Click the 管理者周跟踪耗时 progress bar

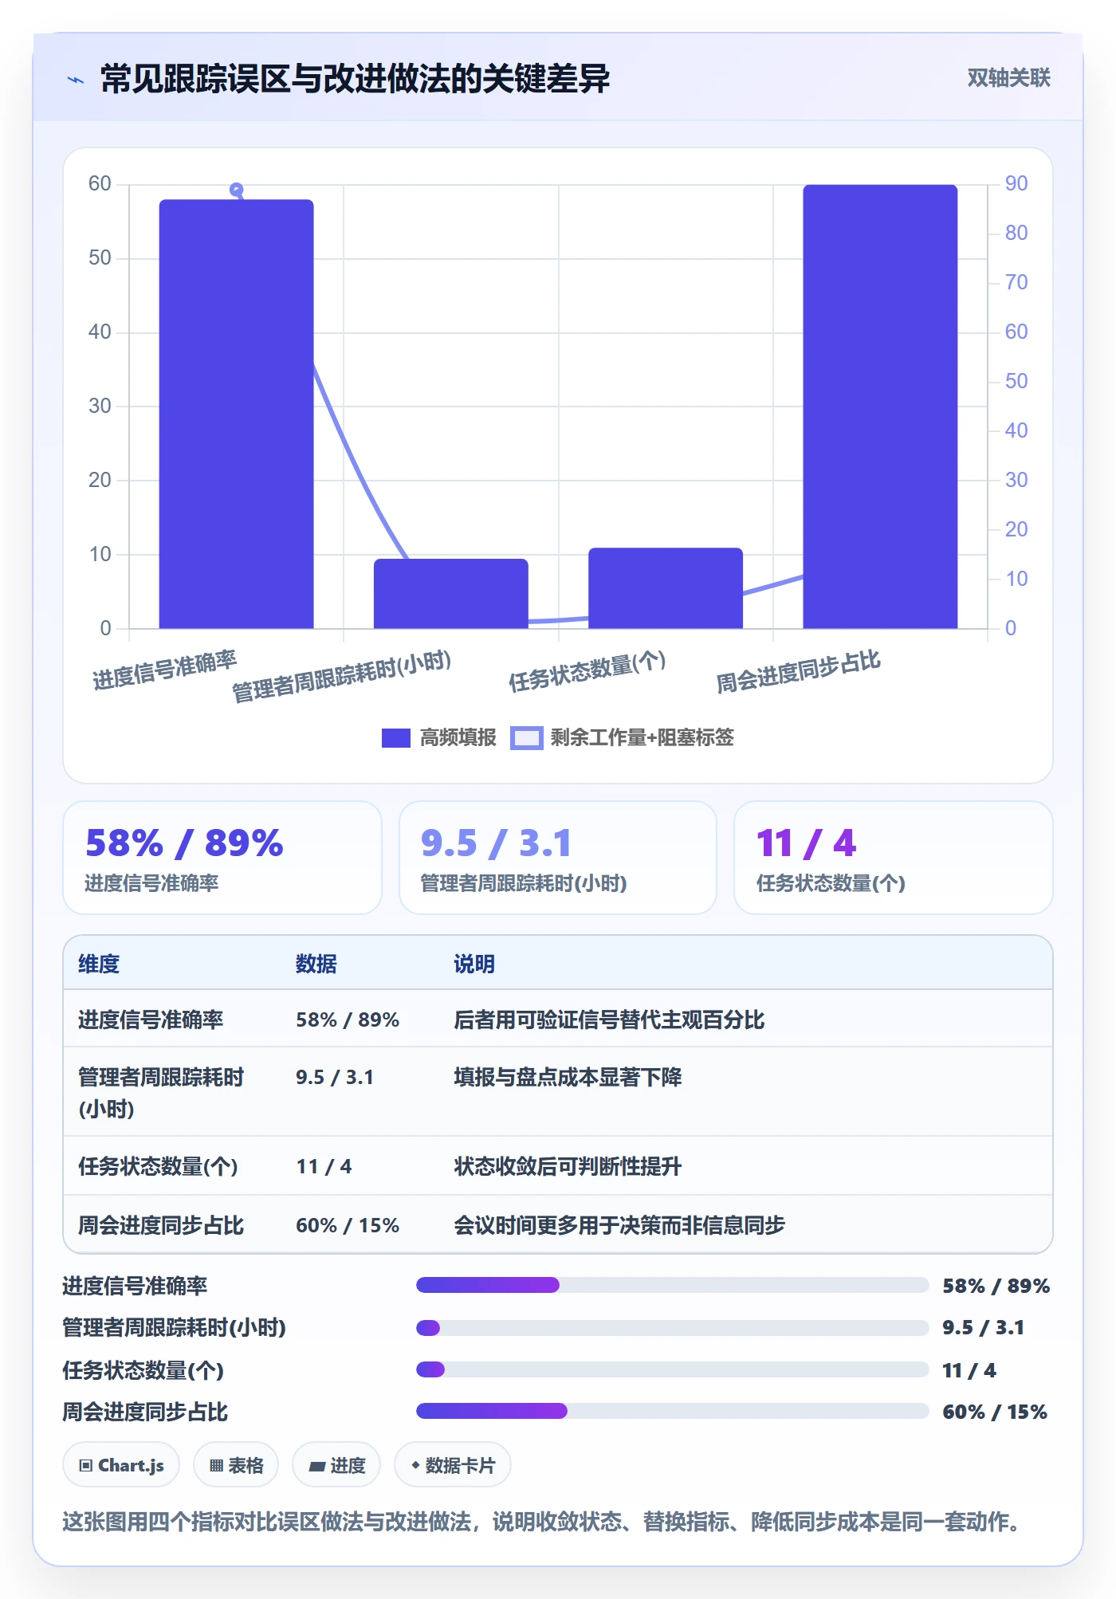pyautogui.click(x=673, y=1328)
